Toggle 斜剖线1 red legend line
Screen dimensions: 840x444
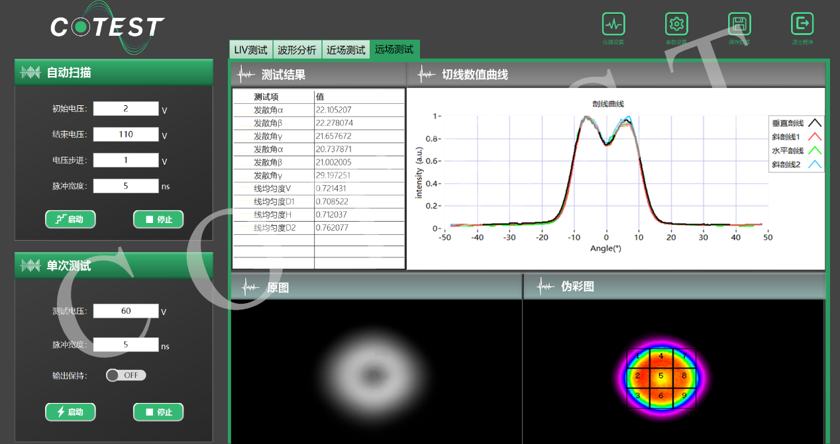(x=815, y=137)
